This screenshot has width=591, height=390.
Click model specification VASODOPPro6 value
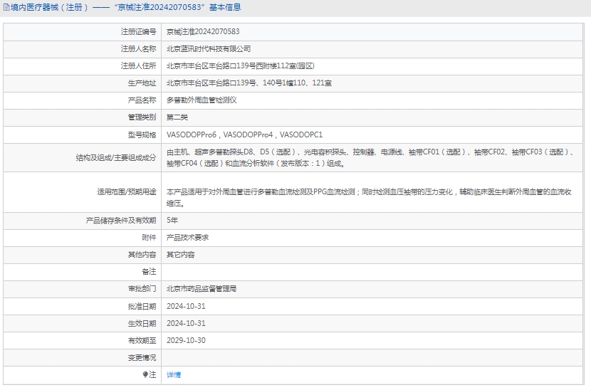point(192,135)
